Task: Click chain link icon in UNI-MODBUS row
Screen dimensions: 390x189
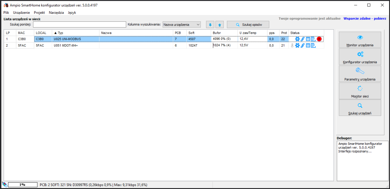Action: (303, 39)
